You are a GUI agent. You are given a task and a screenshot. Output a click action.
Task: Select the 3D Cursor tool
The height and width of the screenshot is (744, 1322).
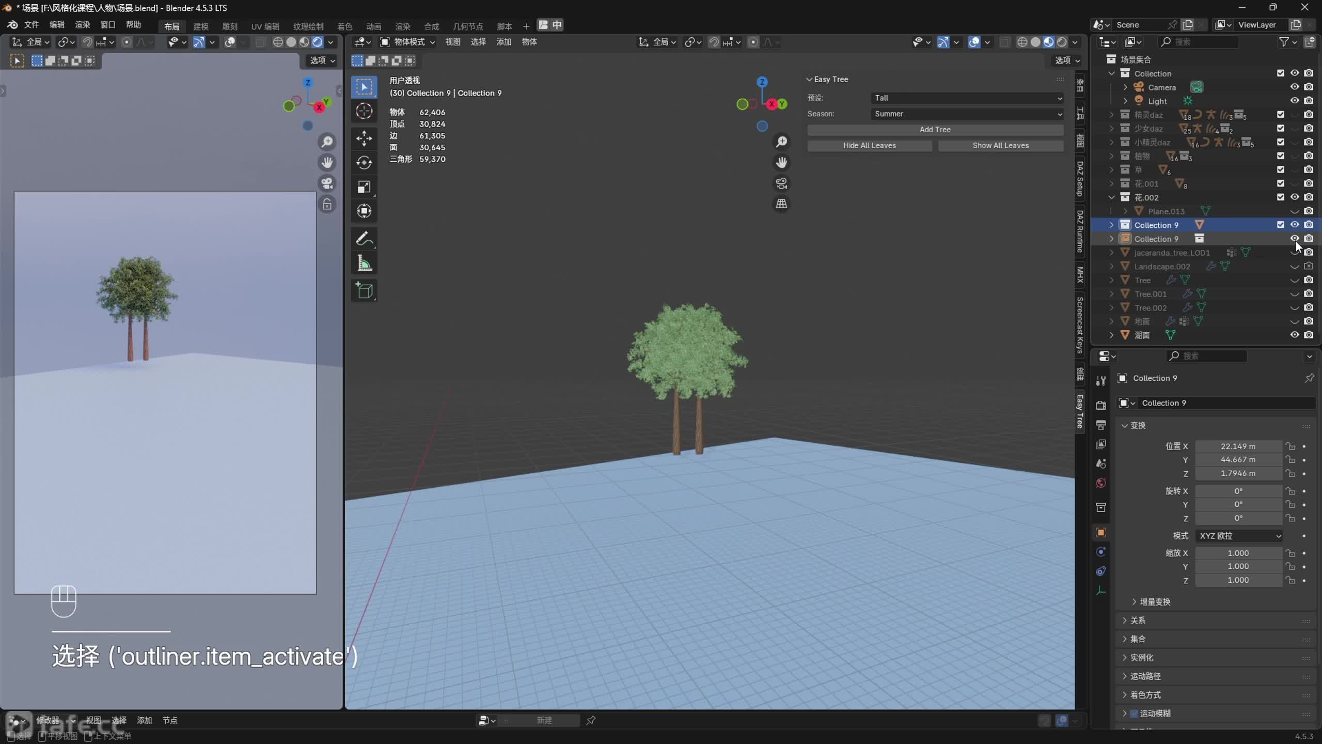[x=364, y=111]
